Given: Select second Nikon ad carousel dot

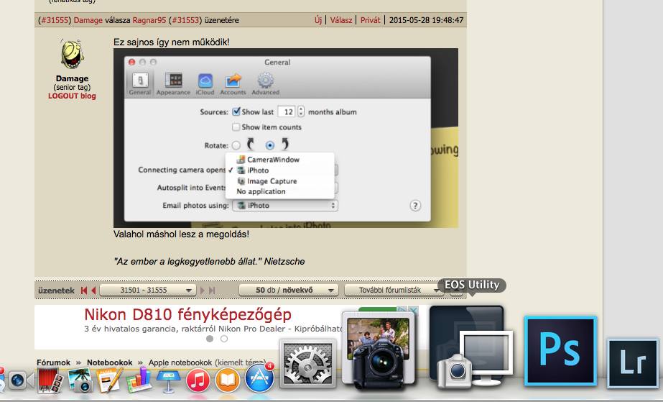Looking at the screenshot, I should [224, 339].
